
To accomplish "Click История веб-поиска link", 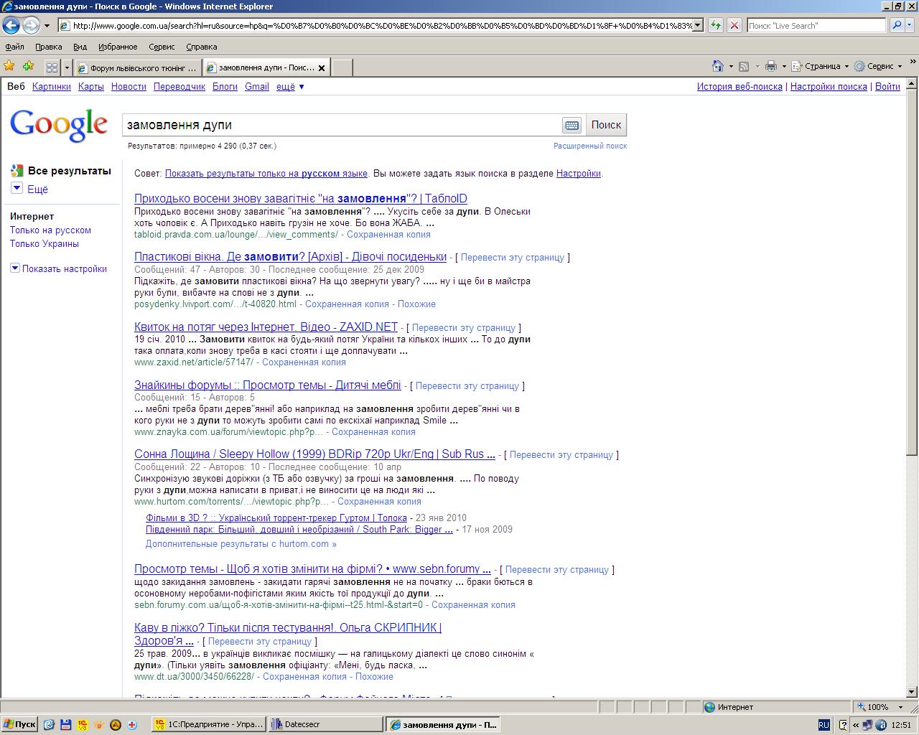I will coord(740,86).
